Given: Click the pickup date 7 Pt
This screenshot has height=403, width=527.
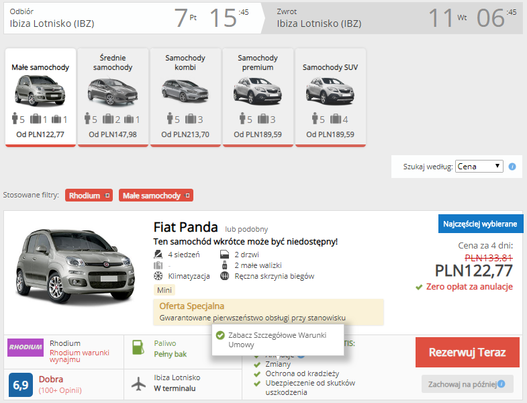Looking at the screenshot, I should click(185, 17).
